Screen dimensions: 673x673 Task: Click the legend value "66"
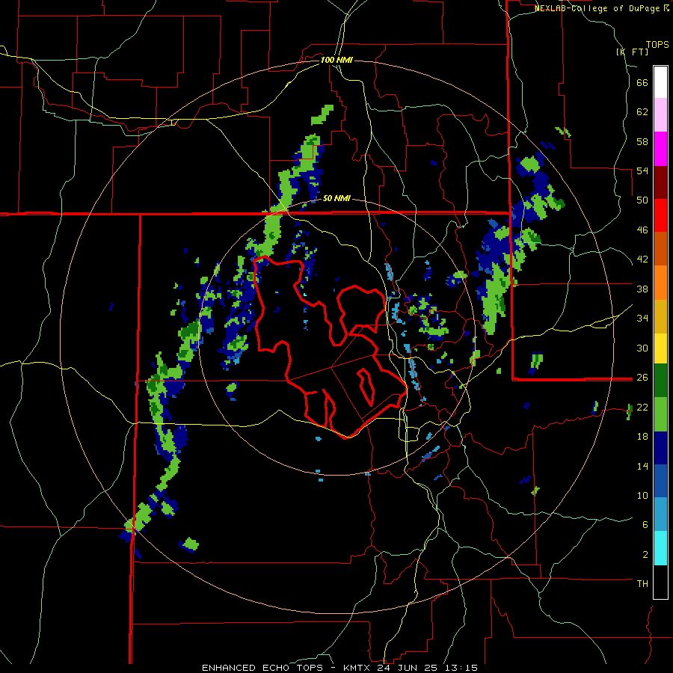(642, 83)
